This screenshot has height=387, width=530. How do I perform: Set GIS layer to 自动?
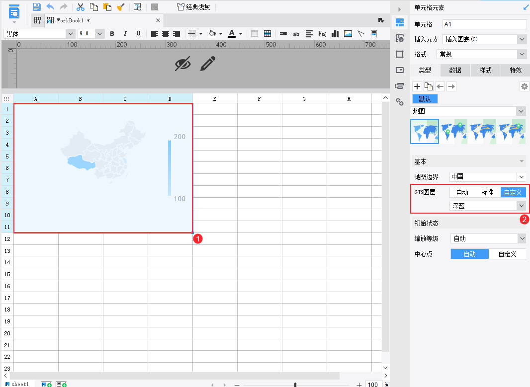pyautogui.click(x=462, y=192)
